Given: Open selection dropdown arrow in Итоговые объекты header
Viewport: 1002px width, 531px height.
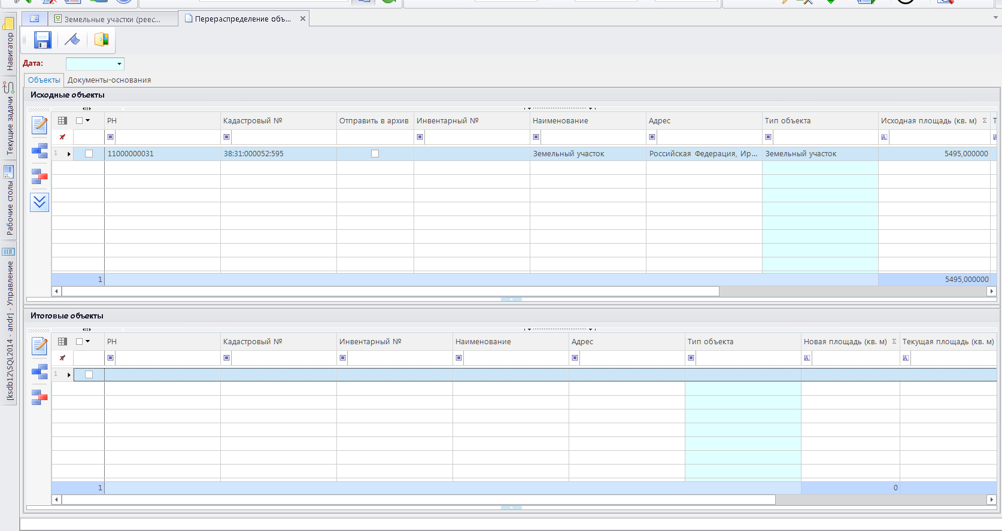Looking at the screenshot, I should point(88,341).
